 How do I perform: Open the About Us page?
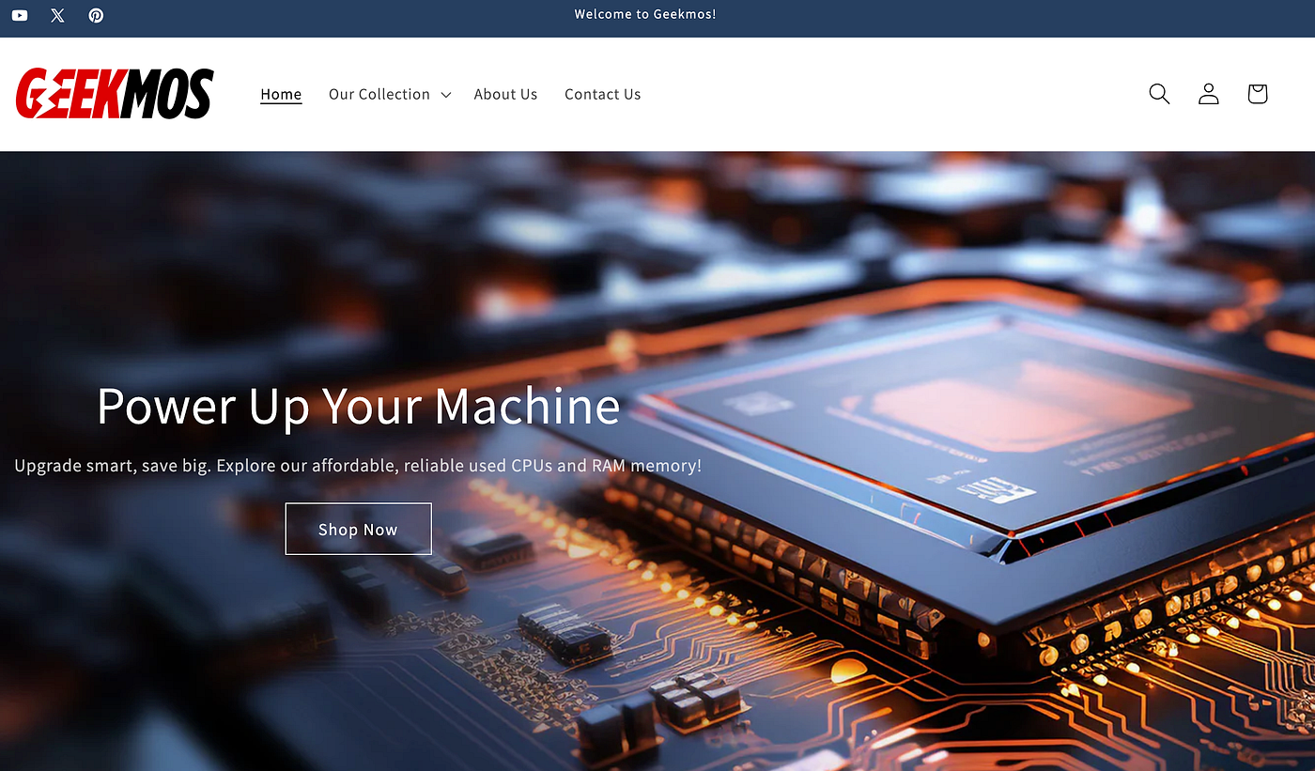(505, 95)
